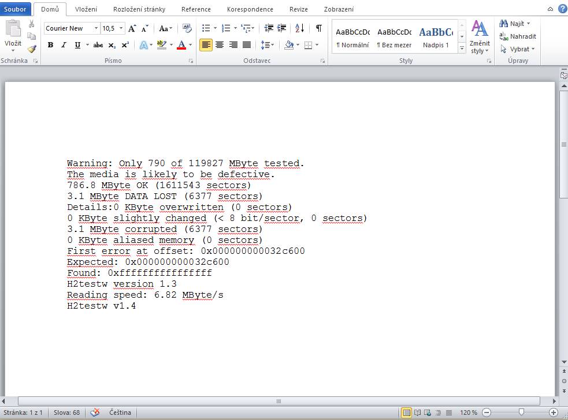Sort text with the A-Z icon
This screenshot has width=568, height=420.
[299, 28]
